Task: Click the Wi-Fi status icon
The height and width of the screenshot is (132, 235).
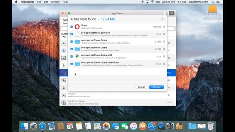Action: (x=152, y=2)
